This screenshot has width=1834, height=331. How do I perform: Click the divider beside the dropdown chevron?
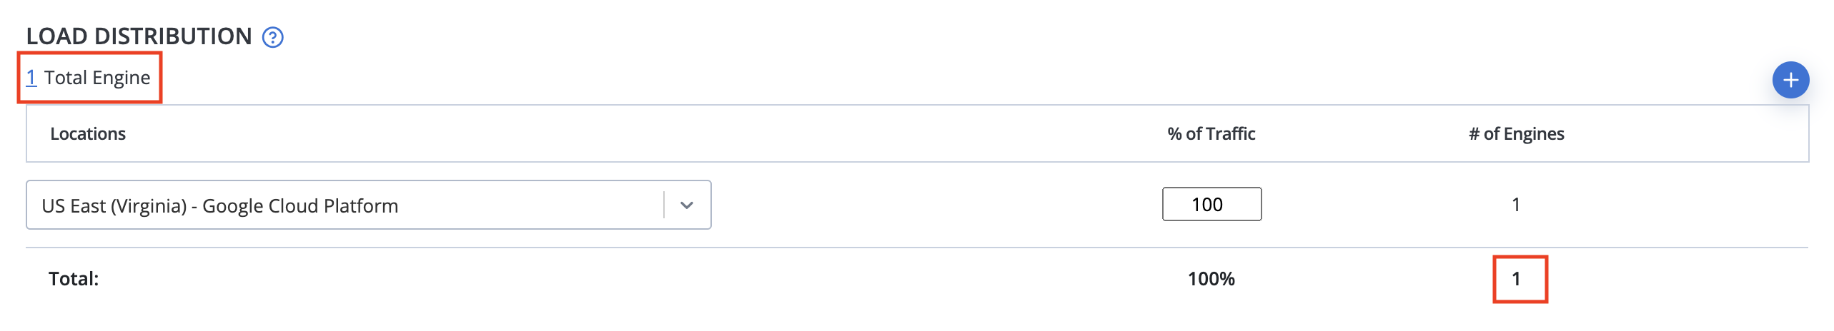pyautogui.click(x=664, y=205)
